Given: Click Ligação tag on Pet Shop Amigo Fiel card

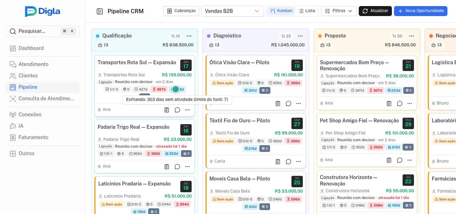Looking at the screenshot, I should [x=328, y=140].
